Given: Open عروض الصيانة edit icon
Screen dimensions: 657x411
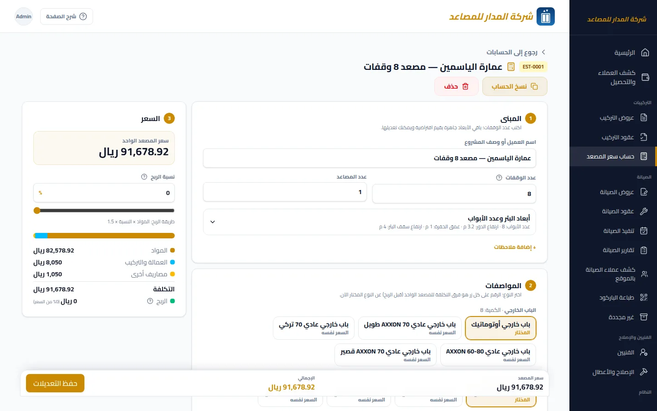Looking at the screenshot, I should [x=644, y=192].
